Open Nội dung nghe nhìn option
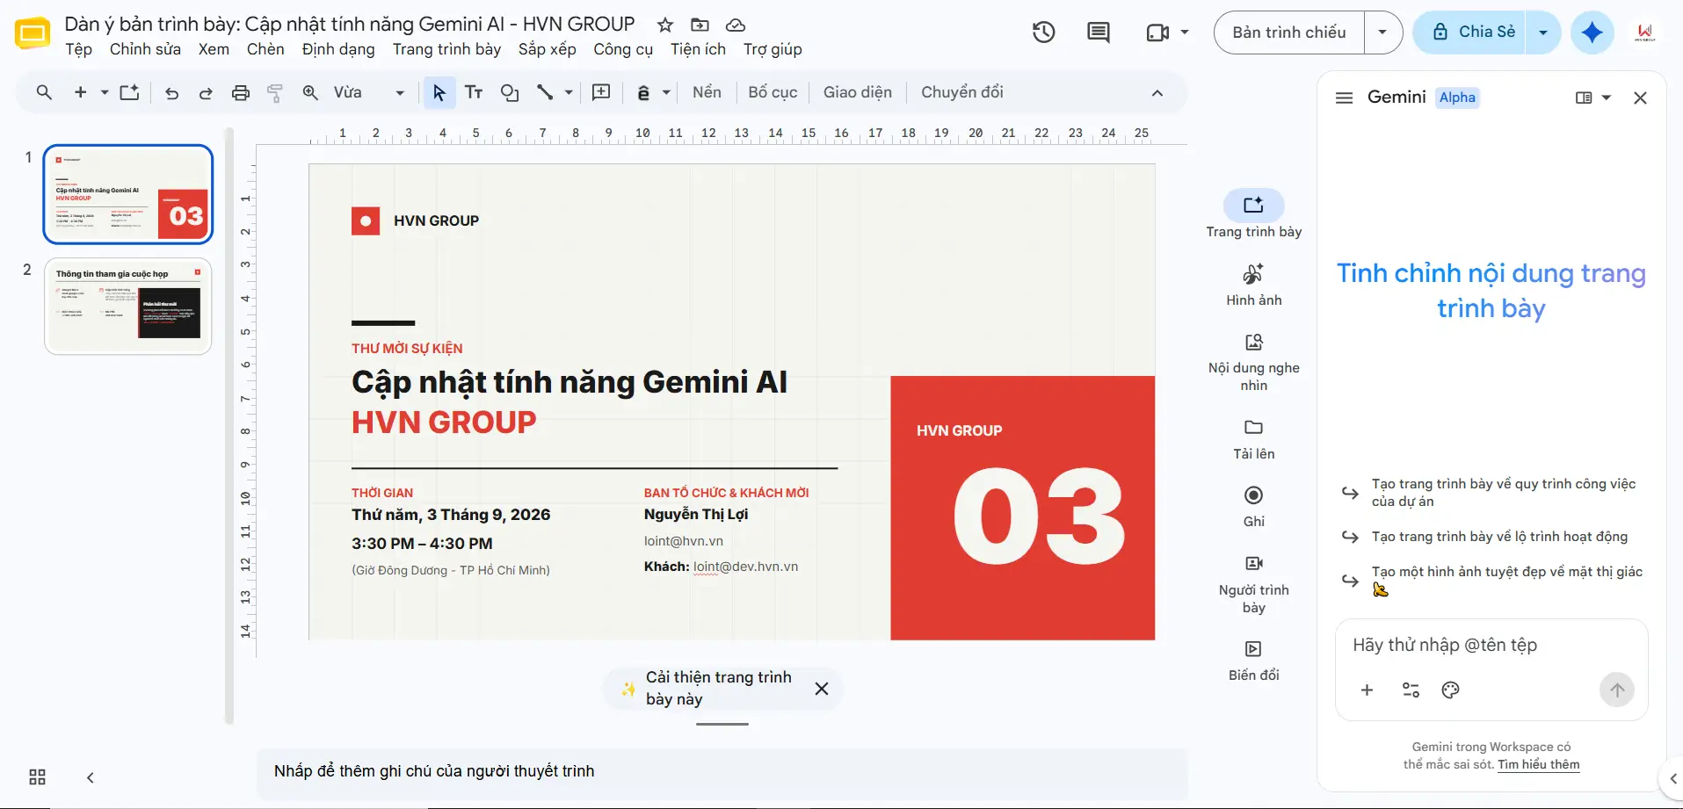Screen dimensions: 1683x809 [1254, 362]
